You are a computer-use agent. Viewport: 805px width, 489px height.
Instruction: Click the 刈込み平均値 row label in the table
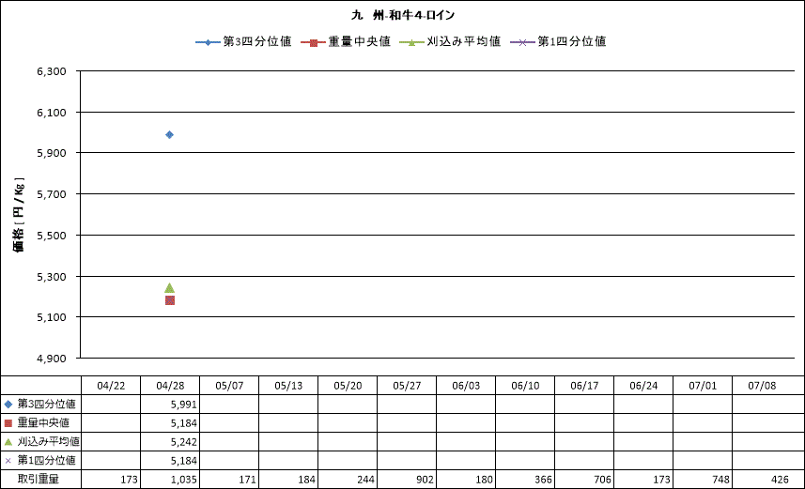click(x=49, y=441)
